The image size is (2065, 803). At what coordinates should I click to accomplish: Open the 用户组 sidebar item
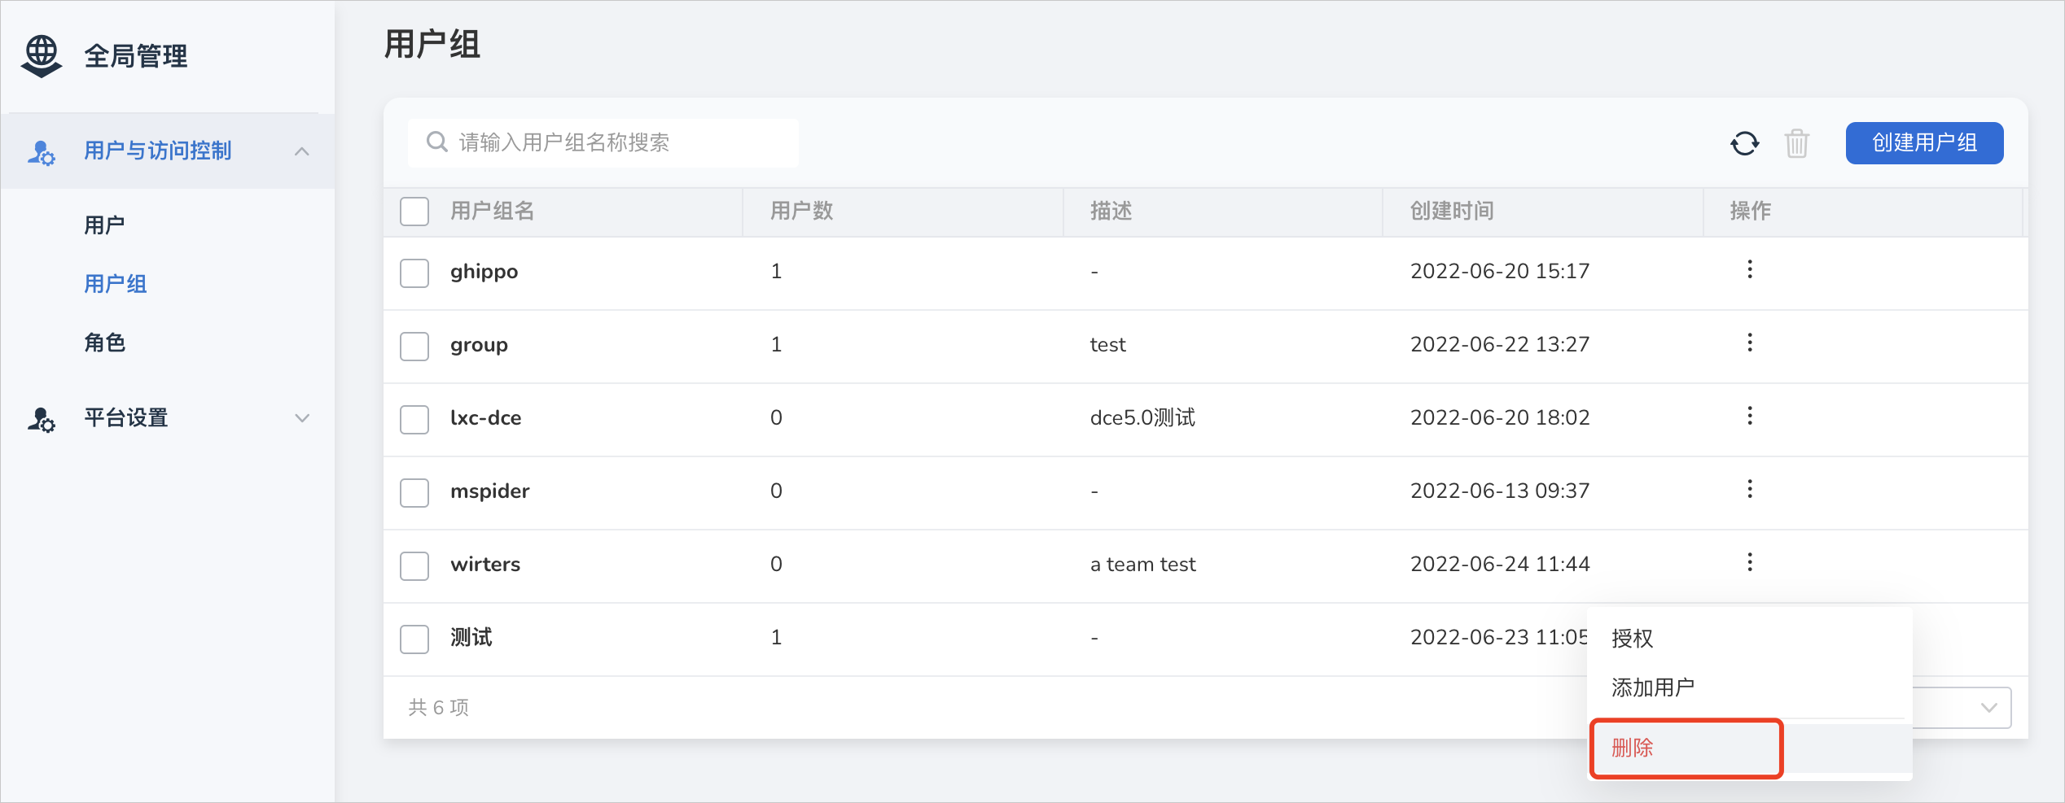coord(116,284)
